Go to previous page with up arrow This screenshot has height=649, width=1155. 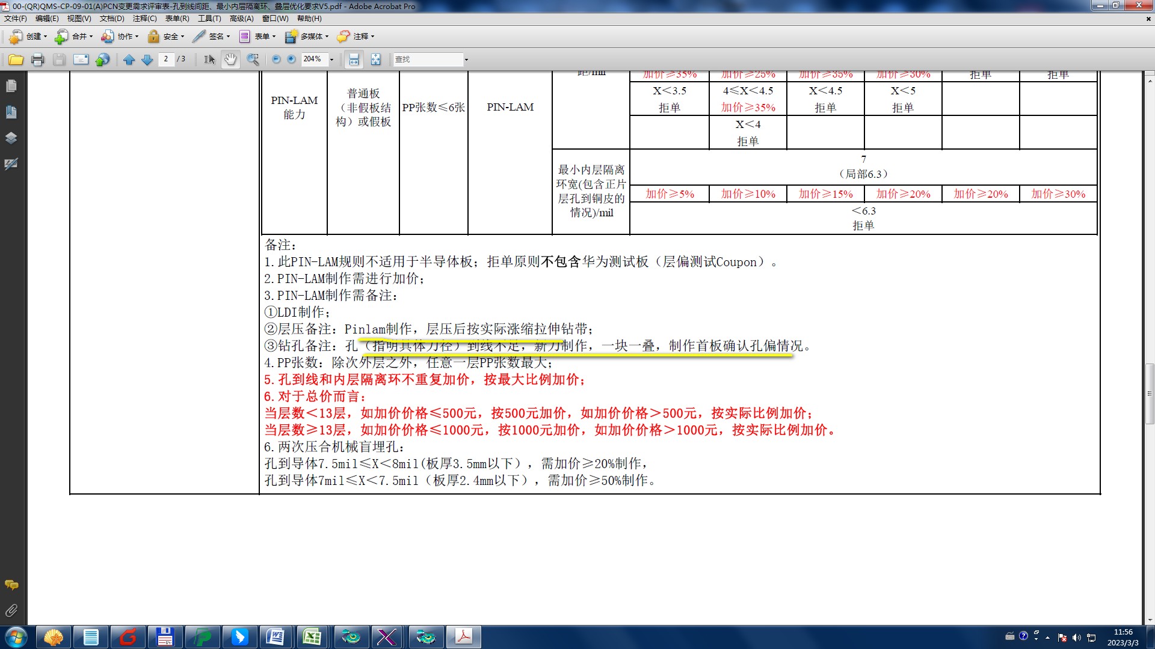(129, 59)
